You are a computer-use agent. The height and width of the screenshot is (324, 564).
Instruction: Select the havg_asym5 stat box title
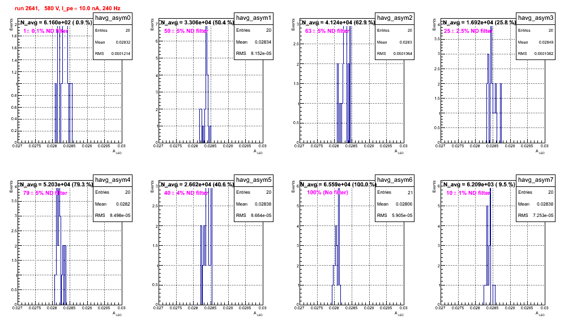254,180
